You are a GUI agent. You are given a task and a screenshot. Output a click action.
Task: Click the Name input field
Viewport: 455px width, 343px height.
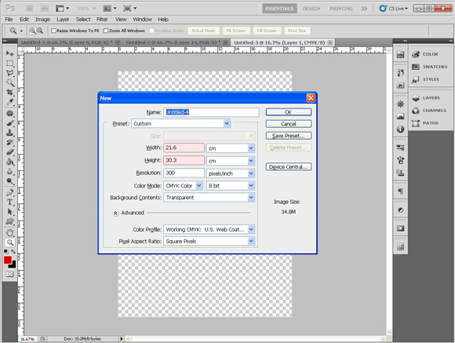(211, 112)
